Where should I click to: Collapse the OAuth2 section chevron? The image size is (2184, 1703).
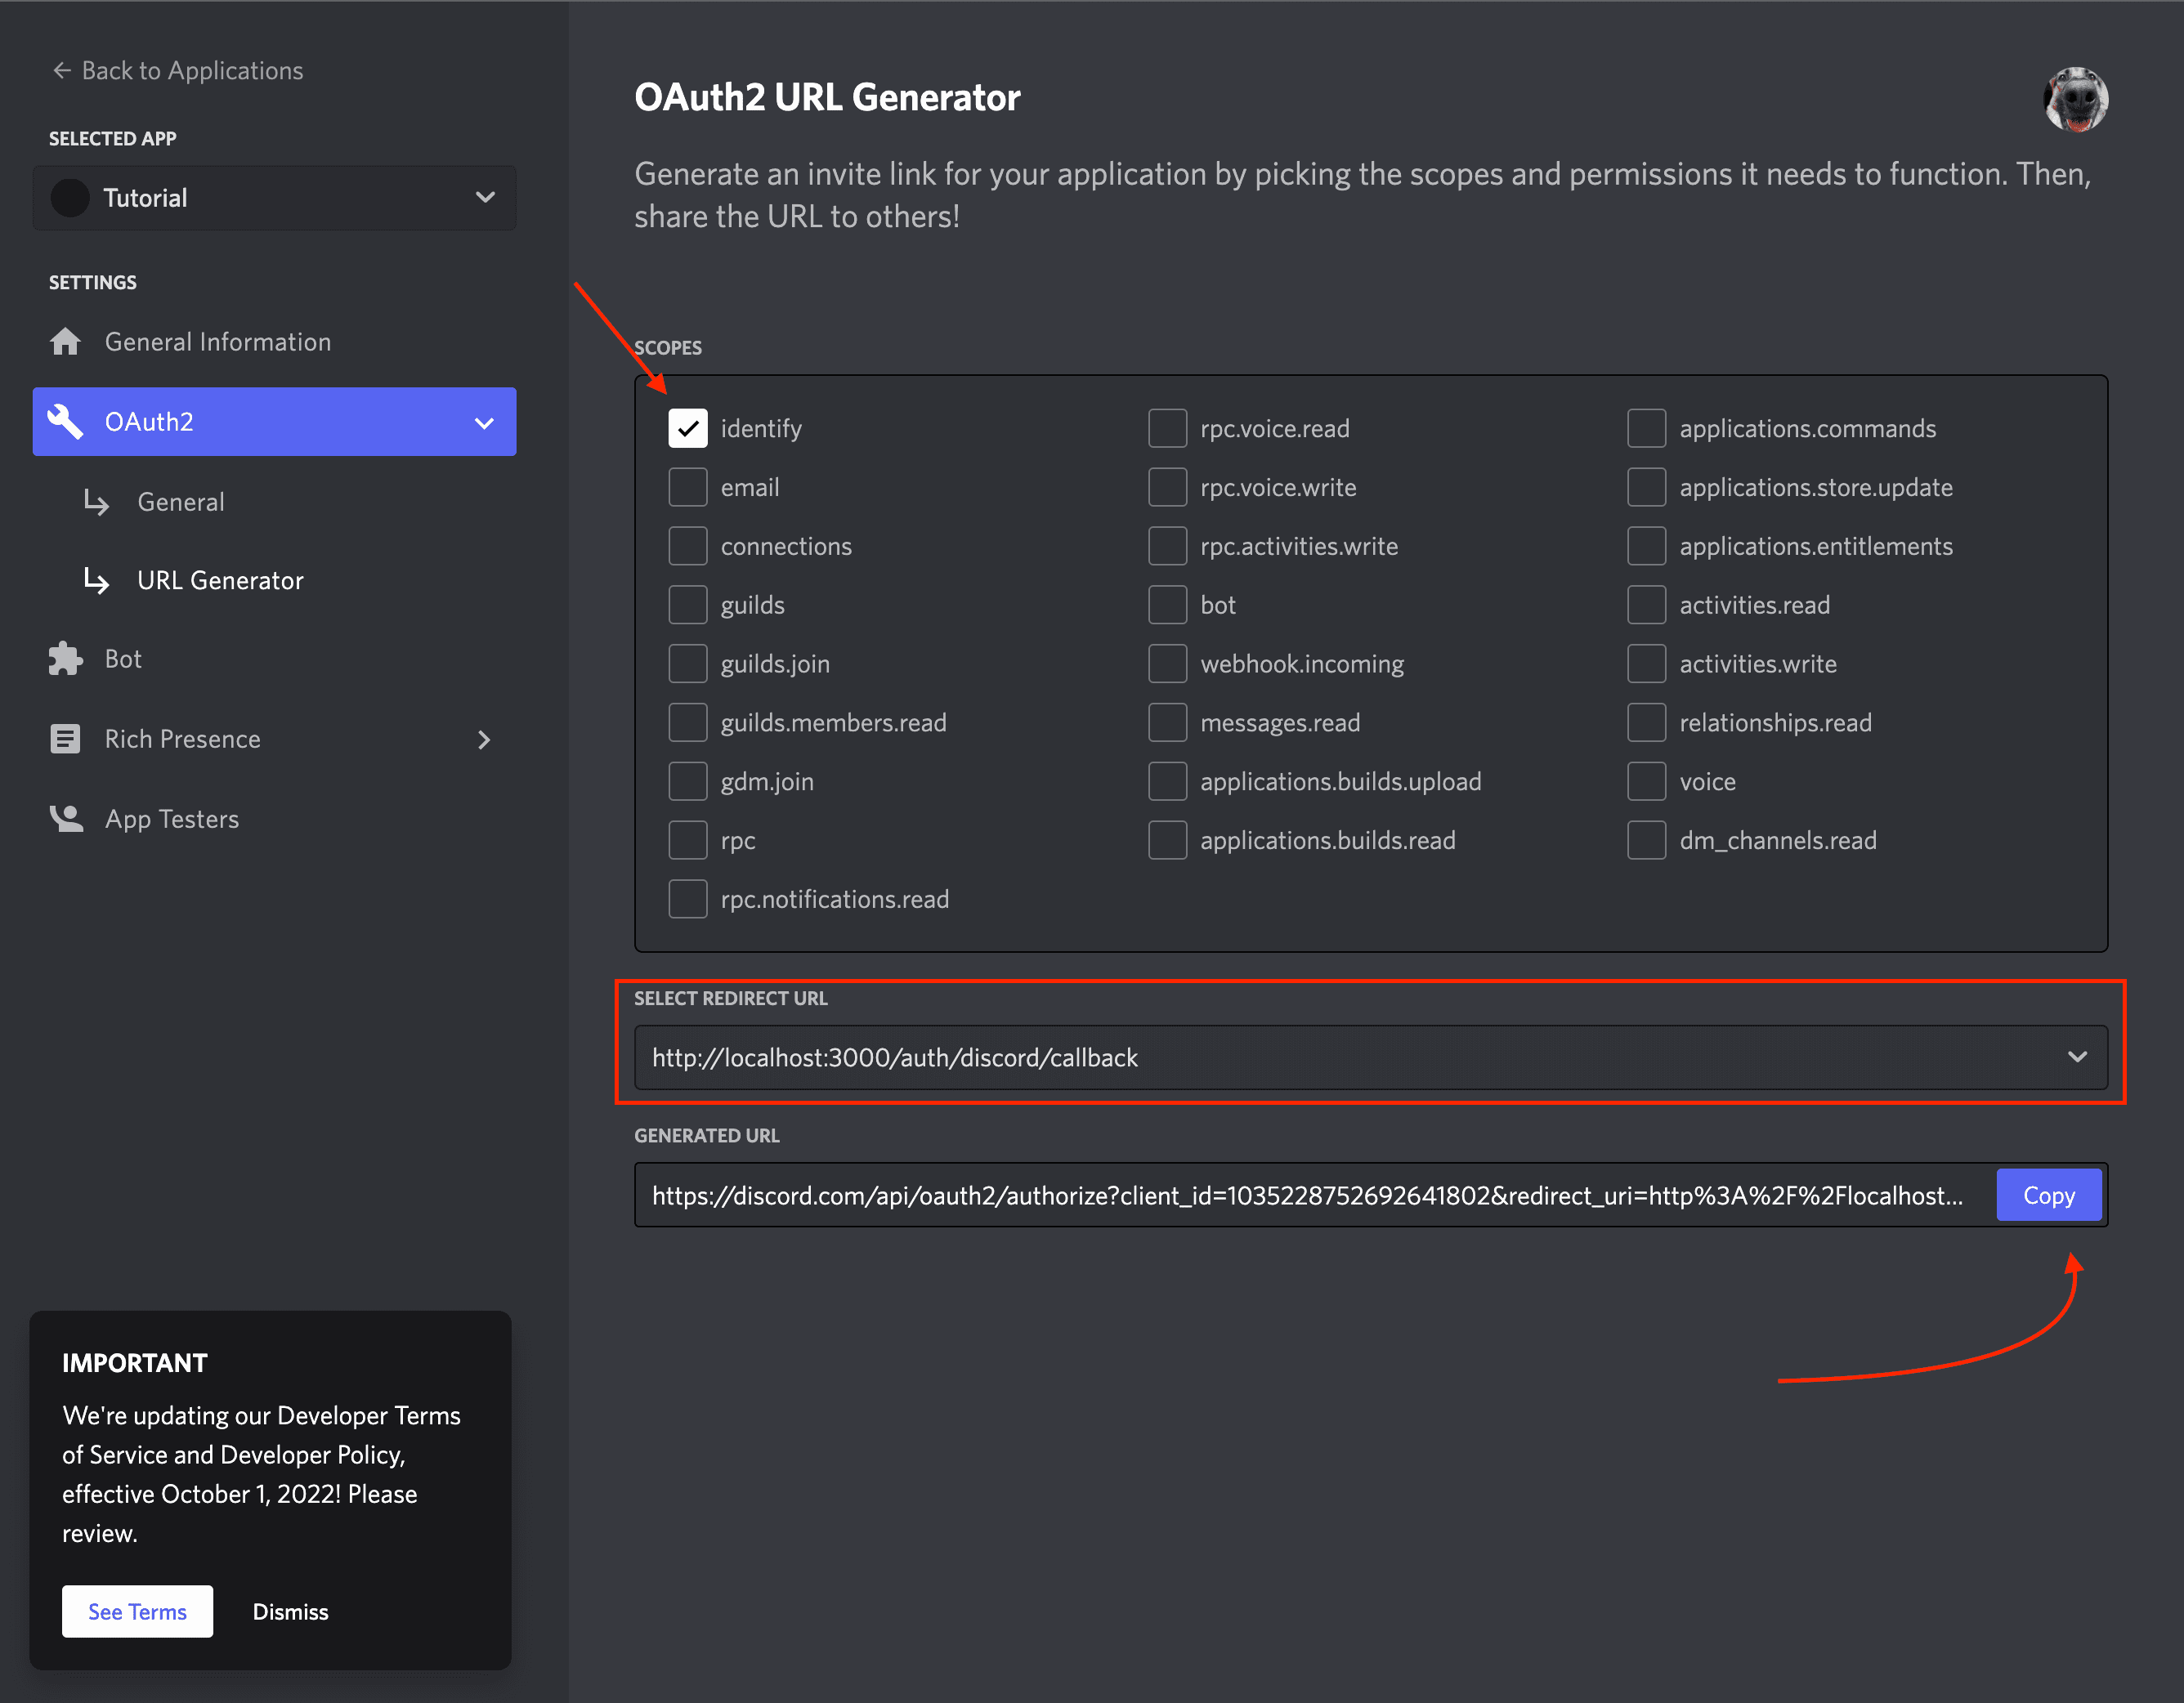(484, 423)
